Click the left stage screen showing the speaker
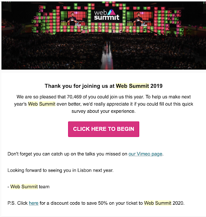 pyautogui.click(x=74, y=18)
